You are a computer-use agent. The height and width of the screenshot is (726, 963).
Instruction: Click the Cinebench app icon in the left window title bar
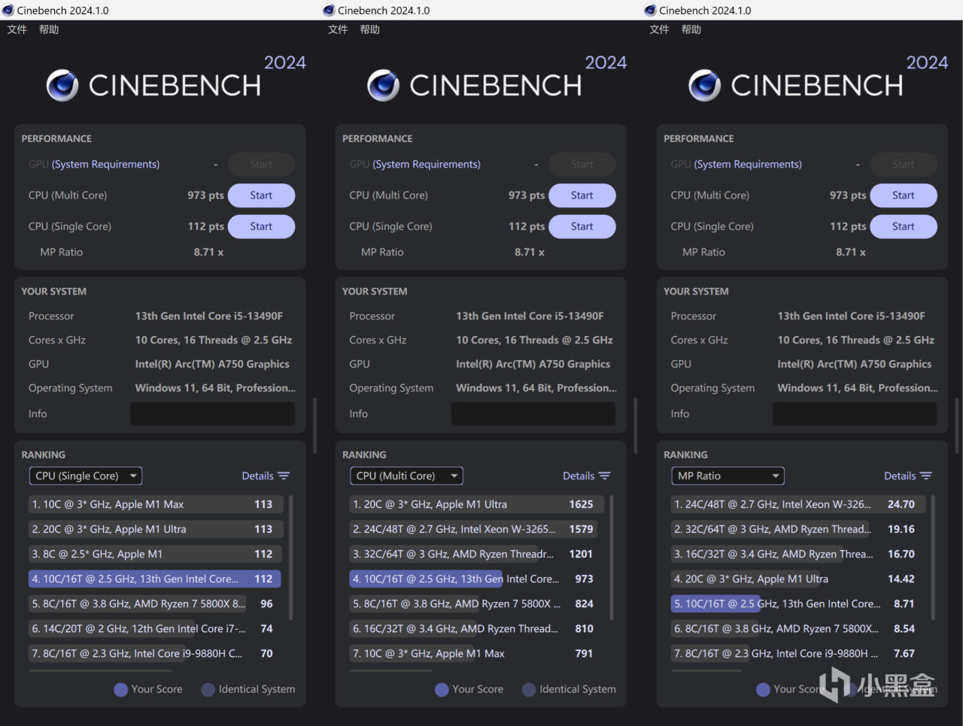pos(8,11)
